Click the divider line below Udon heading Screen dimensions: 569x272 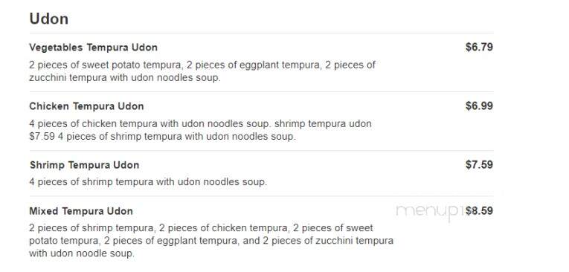(x=261, y=33)
